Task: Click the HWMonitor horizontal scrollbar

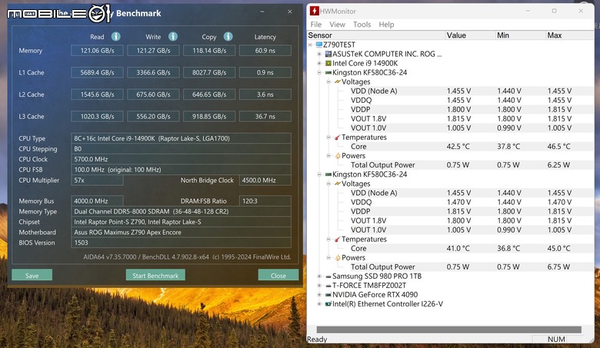Action: [449, 330]
